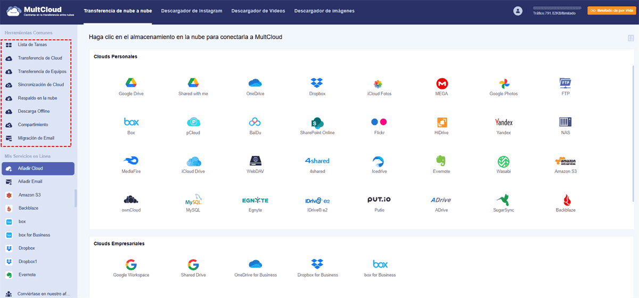The width and height of the screenshot is (639, 298).
Task: Choose Box in Clouds Personales
Action: 131,126
